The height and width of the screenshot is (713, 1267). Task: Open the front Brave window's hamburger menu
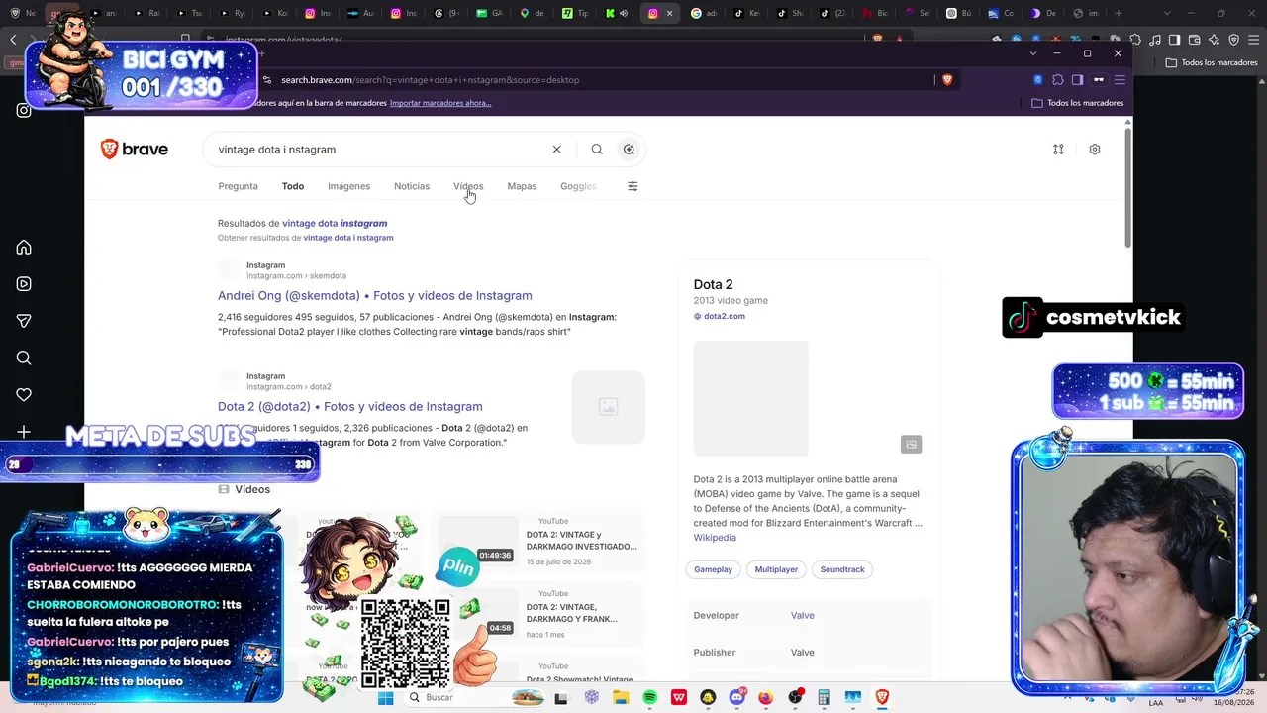click(x=1120, y=80)
